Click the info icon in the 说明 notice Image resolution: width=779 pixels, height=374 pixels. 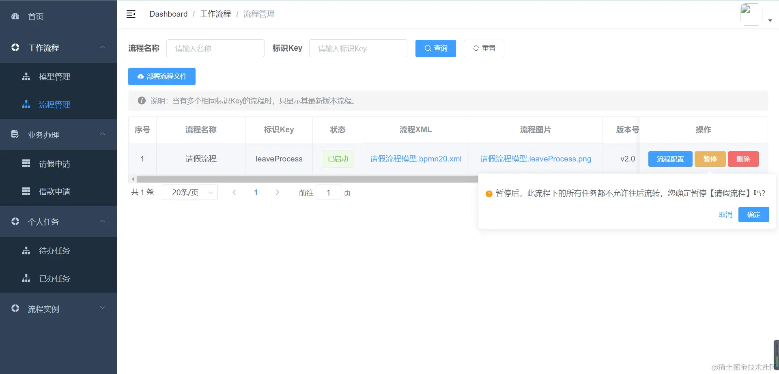coord(142,101)
